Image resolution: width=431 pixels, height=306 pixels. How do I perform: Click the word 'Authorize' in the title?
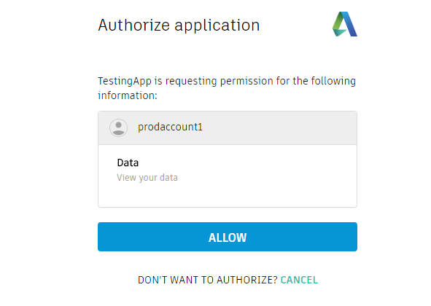[x=134, y=25]
